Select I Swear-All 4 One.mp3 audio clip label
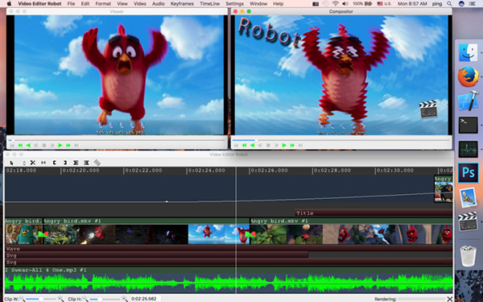The width and height of the screenshot is (483, 302). 46,270
